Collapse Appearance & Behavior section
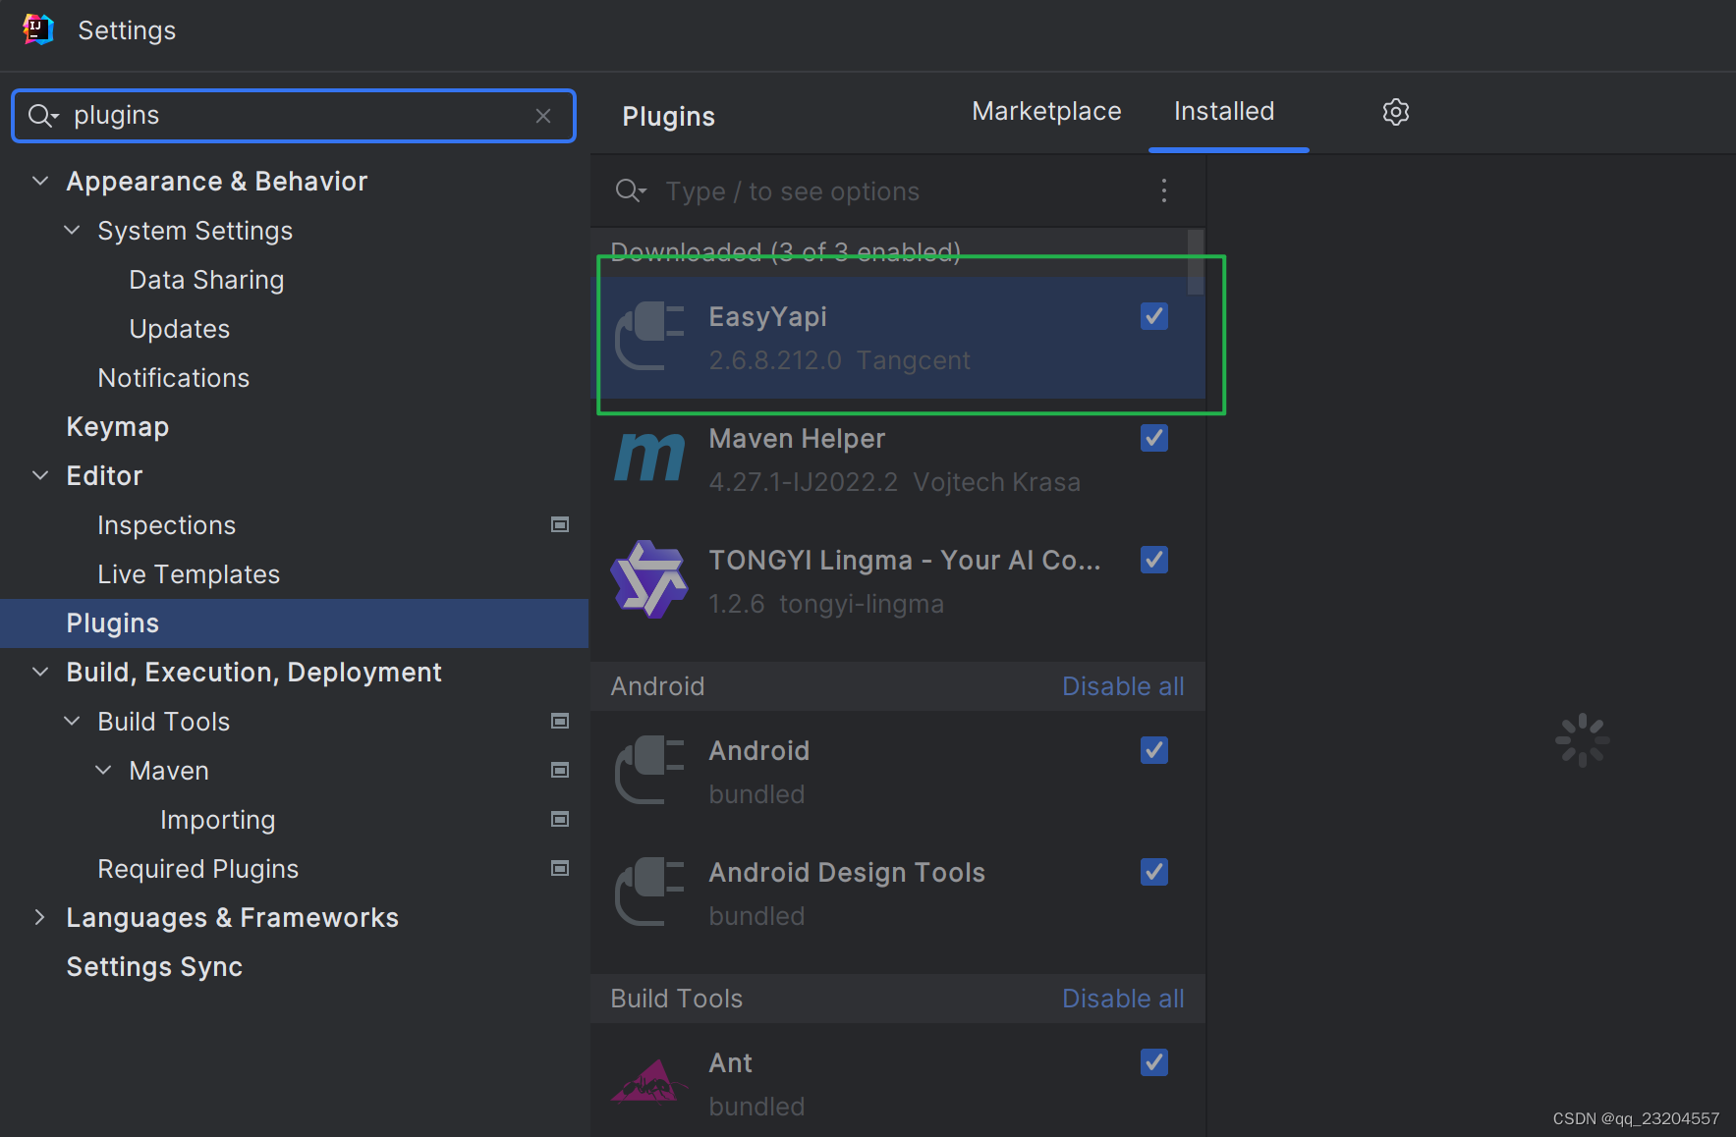The height and width of the screenshot is (1137, 1736). pos(40,181)
